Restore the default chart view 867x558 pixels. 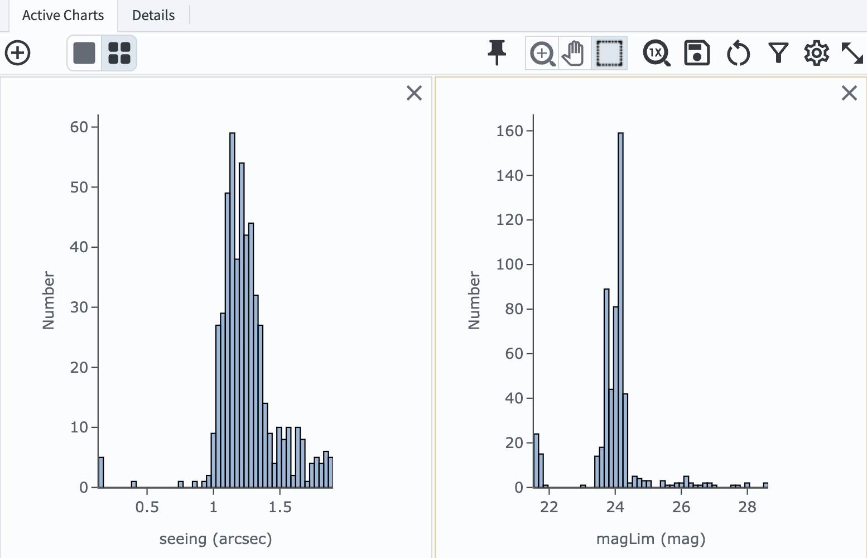(738, 52)
